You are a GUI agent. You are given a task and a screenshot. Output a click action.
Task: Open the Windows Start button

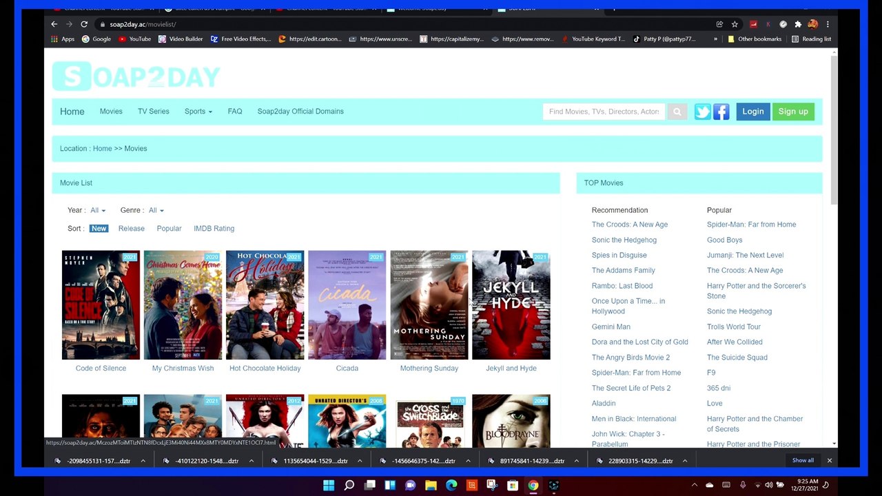pos(329,486)
